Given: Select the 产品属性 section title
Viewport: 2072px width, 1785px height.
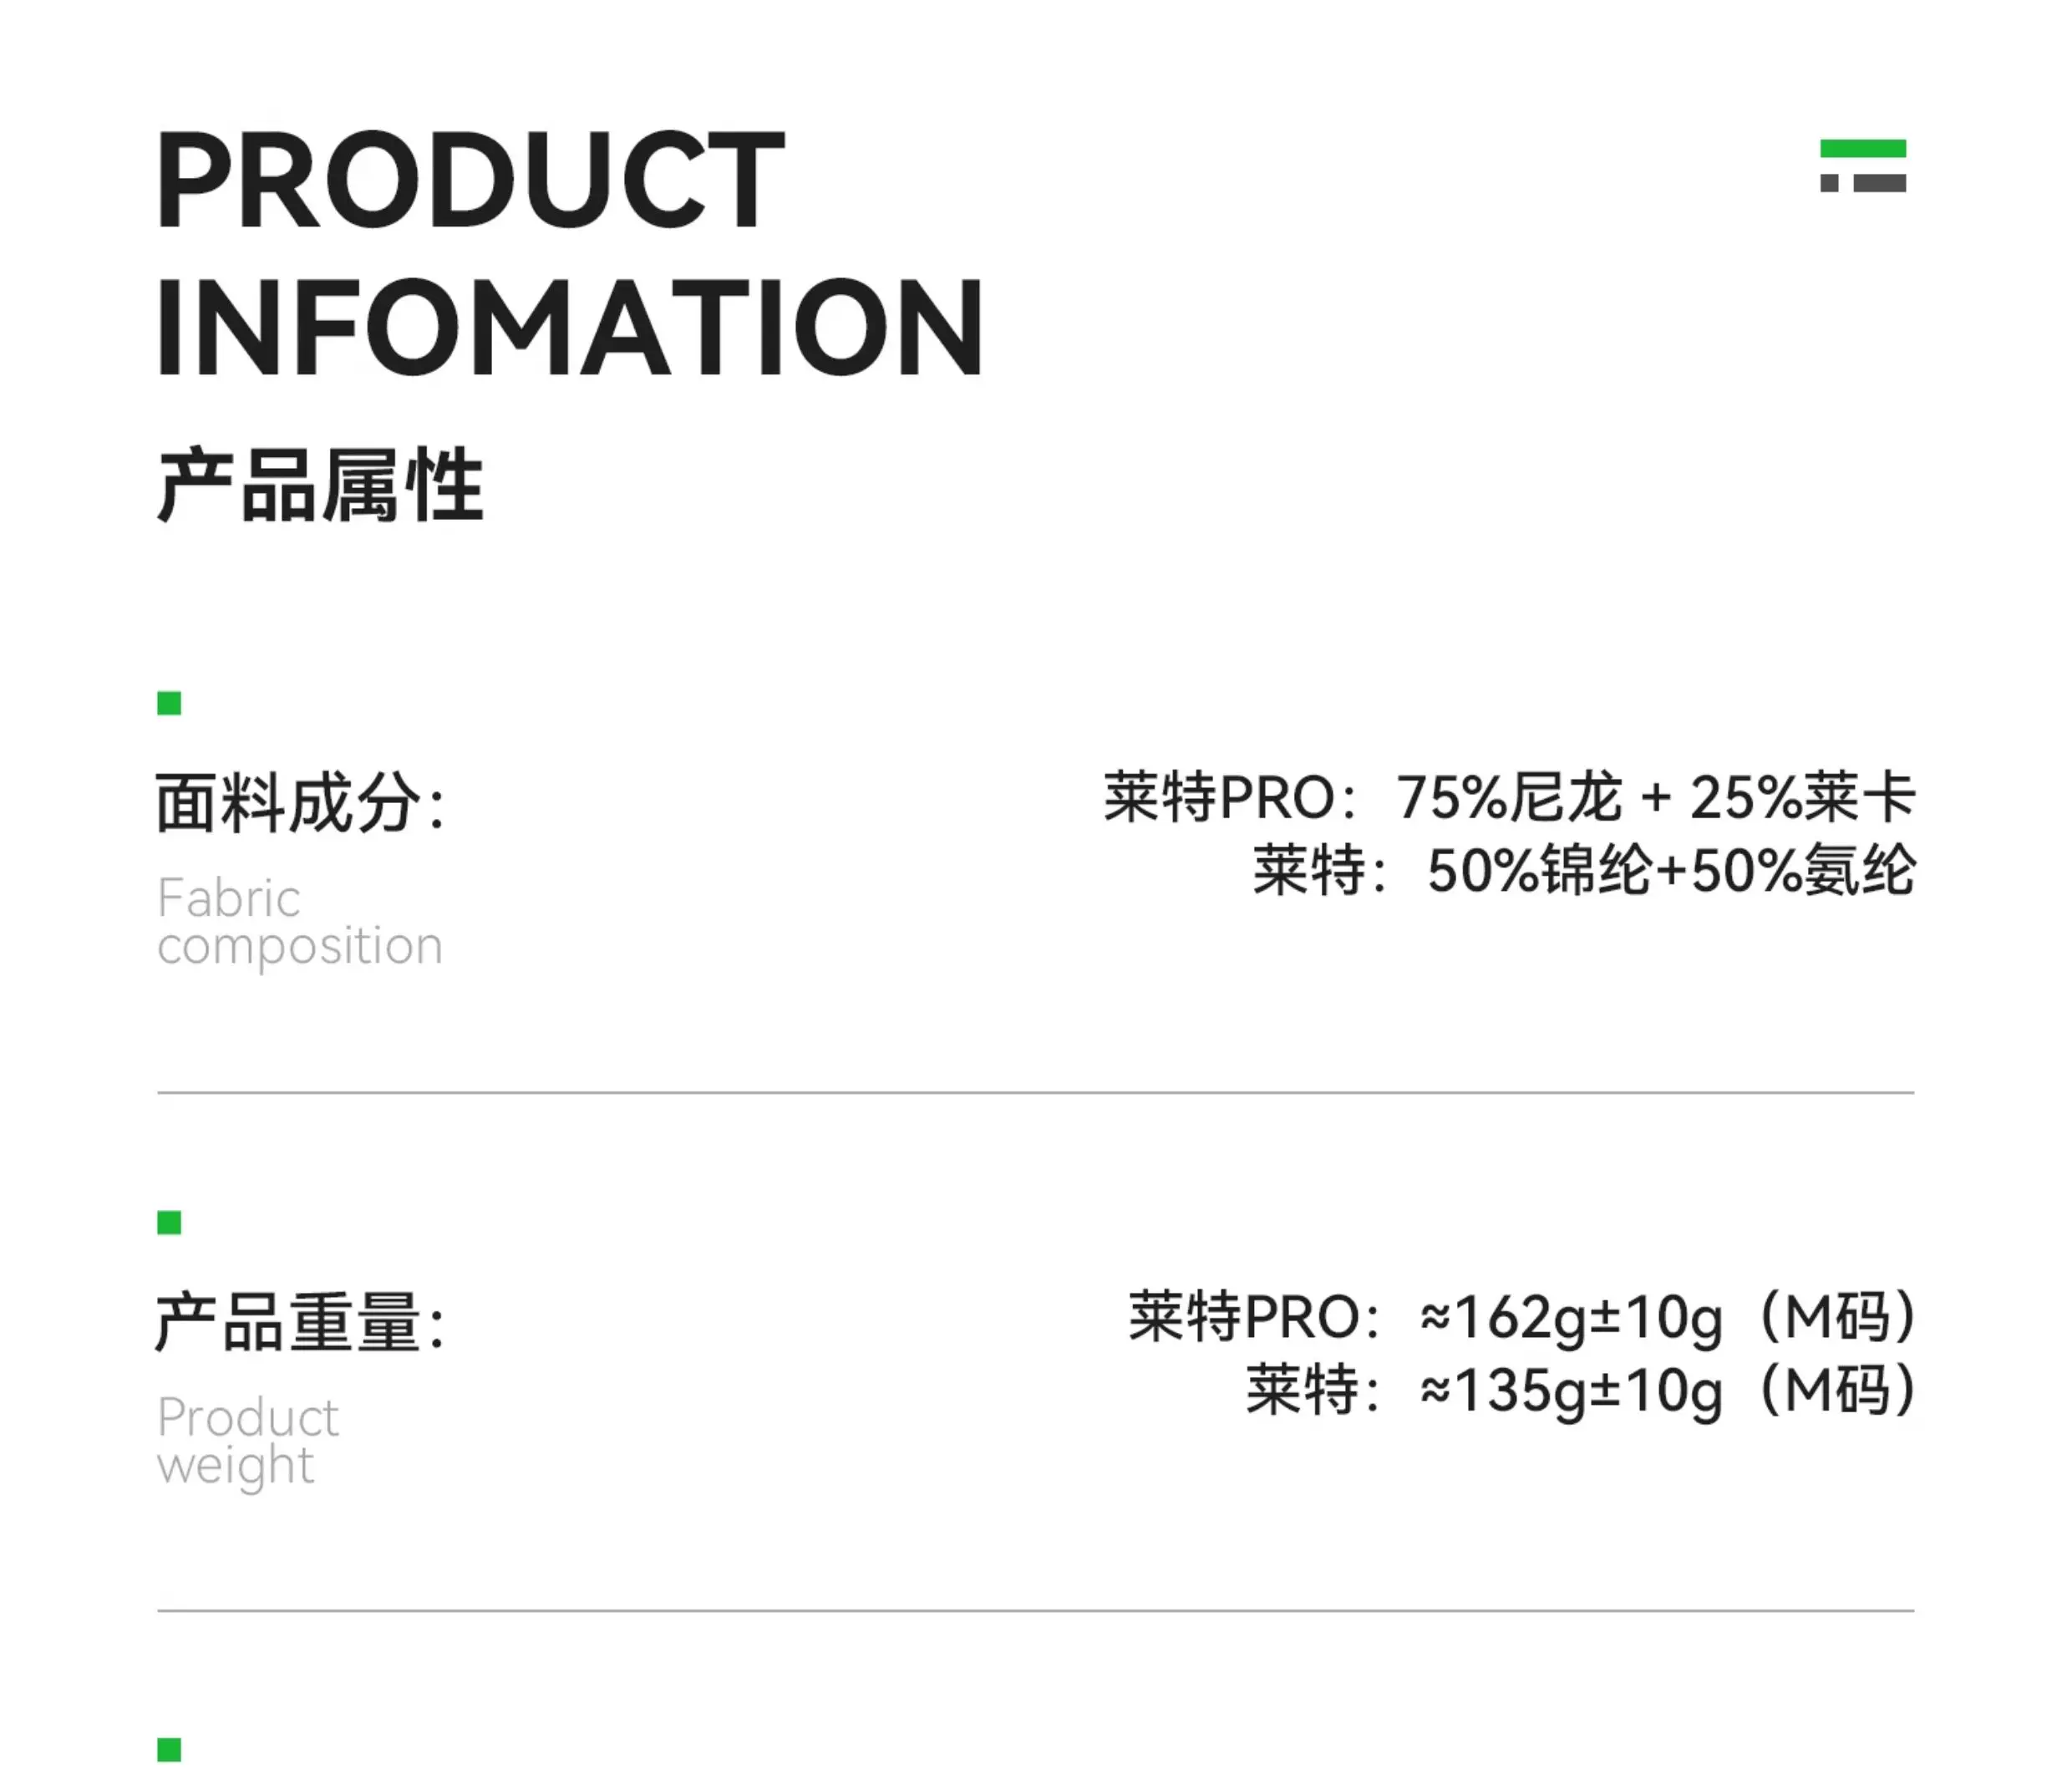Looking at the screenshot, I should tap(320, 486).
